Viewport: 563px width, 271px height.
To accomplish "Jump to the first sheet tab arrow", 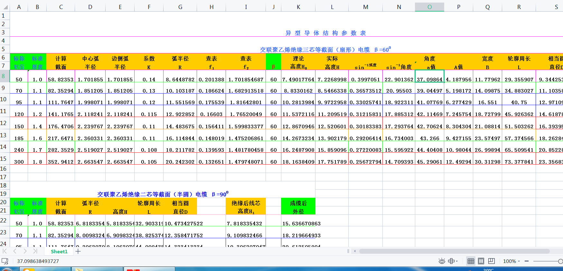I will tap(5, 251).
